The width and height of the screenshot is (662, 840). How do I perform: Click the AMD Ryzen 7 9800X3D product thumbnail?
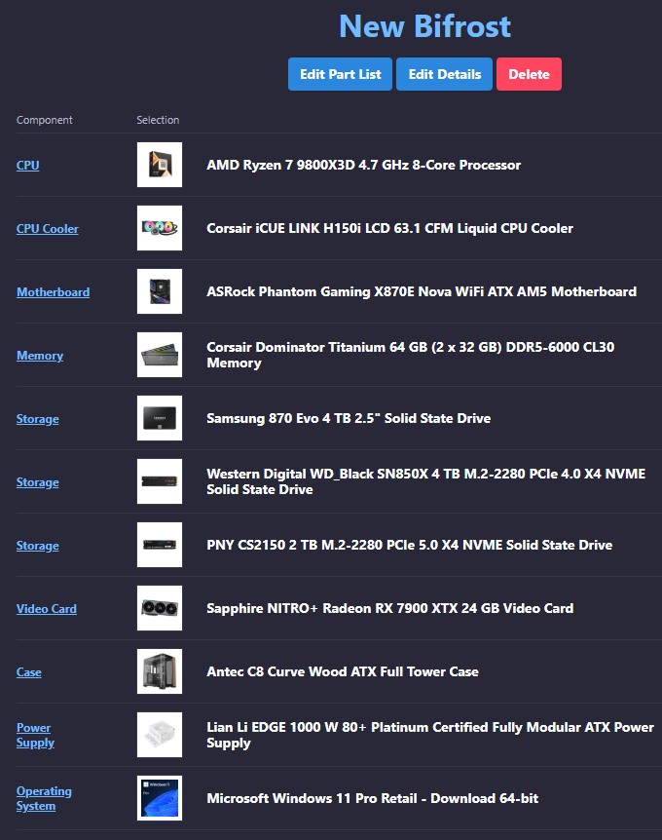(160, 166)
